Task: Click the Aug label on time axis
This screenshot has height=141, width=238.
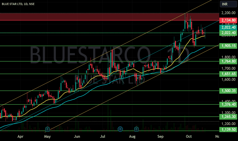Action: point(132,136)
